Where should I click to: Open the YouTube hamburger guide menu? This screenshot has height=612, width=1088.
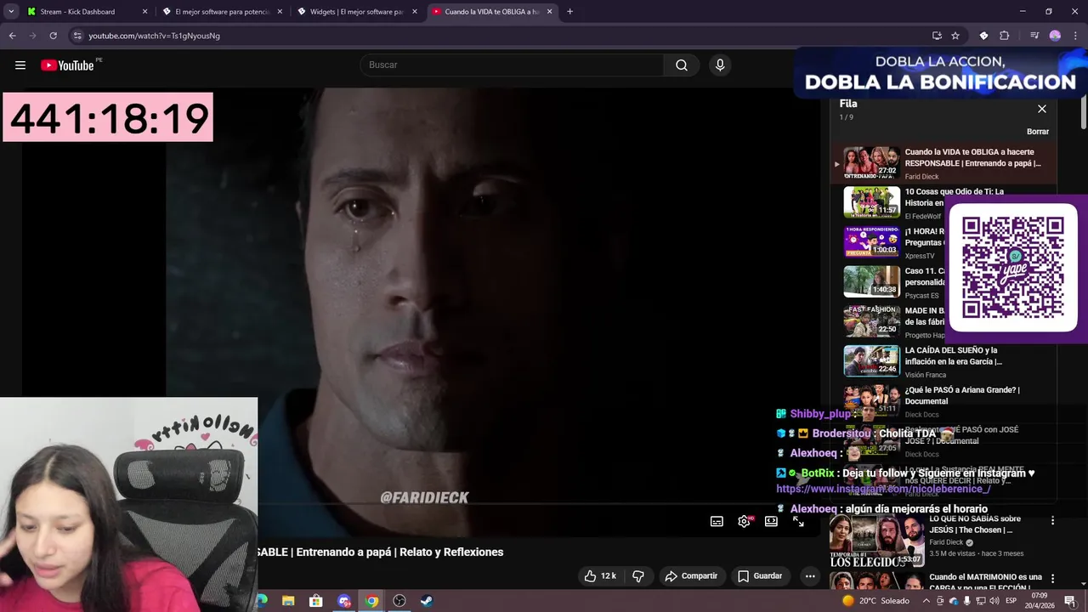tap(20, 65)
